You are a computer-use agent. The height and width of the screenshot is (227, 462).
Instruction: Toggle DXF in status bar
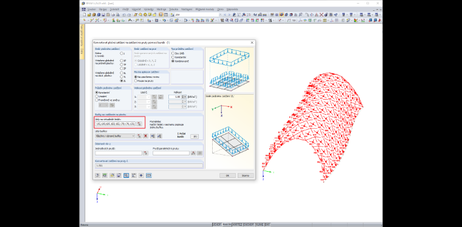coord(267,225)
